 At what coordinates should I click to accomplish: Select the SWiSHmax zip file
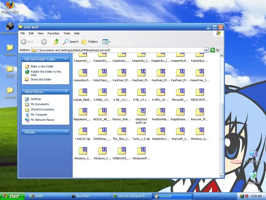tap(102, 134)
